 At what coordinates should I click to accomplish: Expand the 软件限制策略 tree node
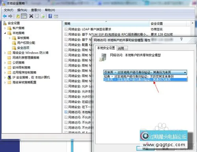pos(5,68)
